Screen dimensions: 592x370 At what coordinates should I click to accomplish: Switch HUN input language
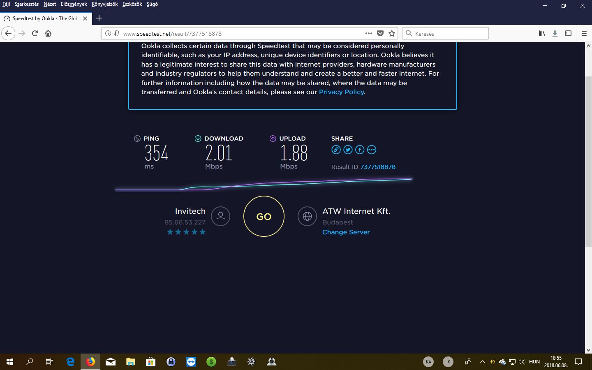534,362
